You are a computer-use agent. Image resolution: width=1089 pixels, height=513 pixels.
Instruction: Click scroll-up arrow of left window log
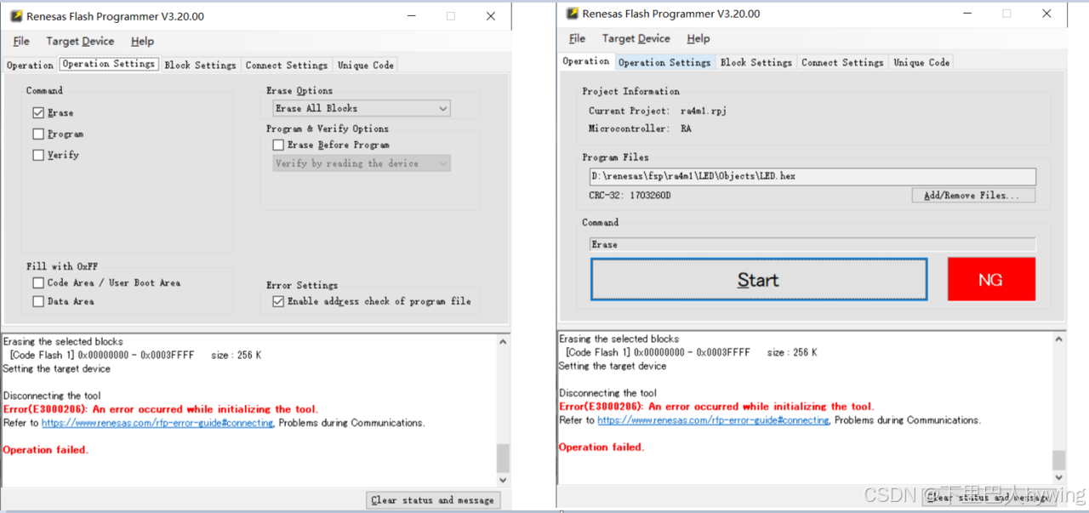[x=503, y=342]
